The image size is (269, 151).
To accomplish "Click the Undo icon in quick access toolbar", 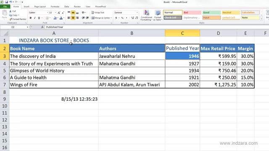I will [11, 2].
